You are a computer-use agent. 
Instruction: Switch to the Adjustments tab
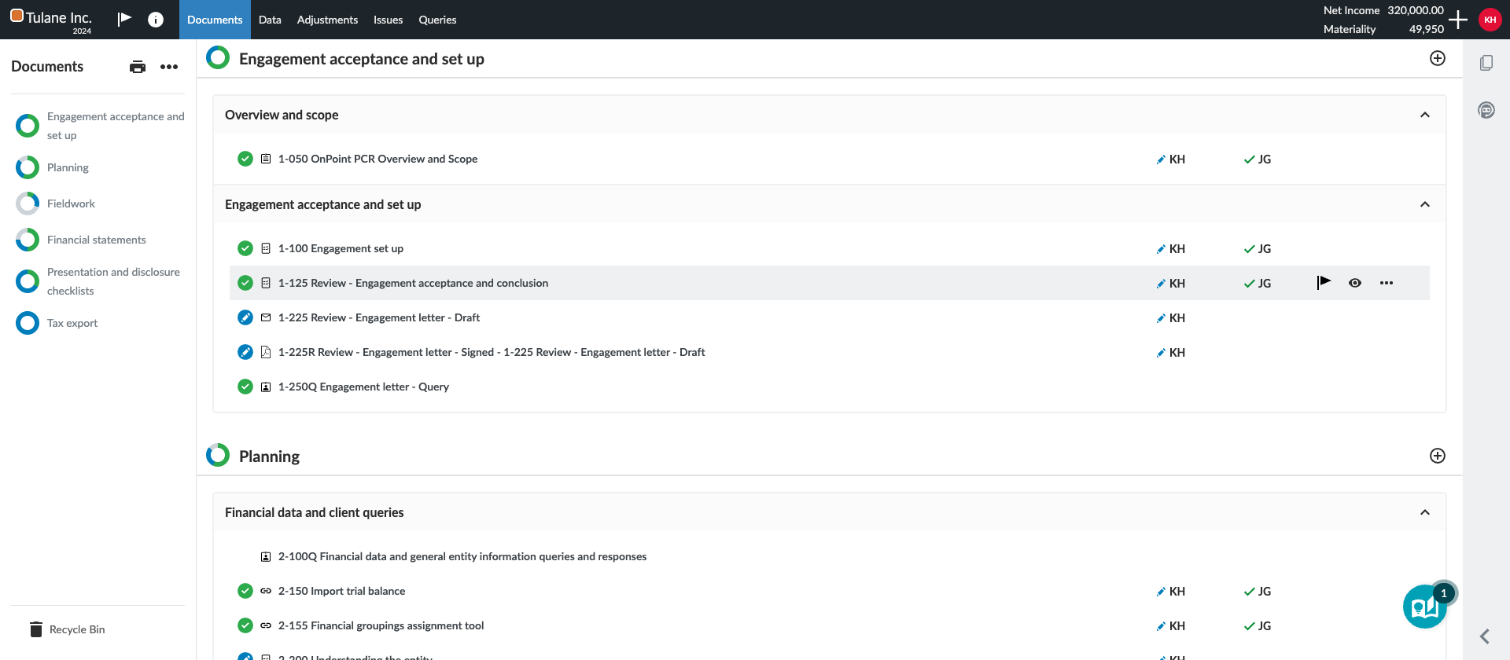tap(327, 20)
